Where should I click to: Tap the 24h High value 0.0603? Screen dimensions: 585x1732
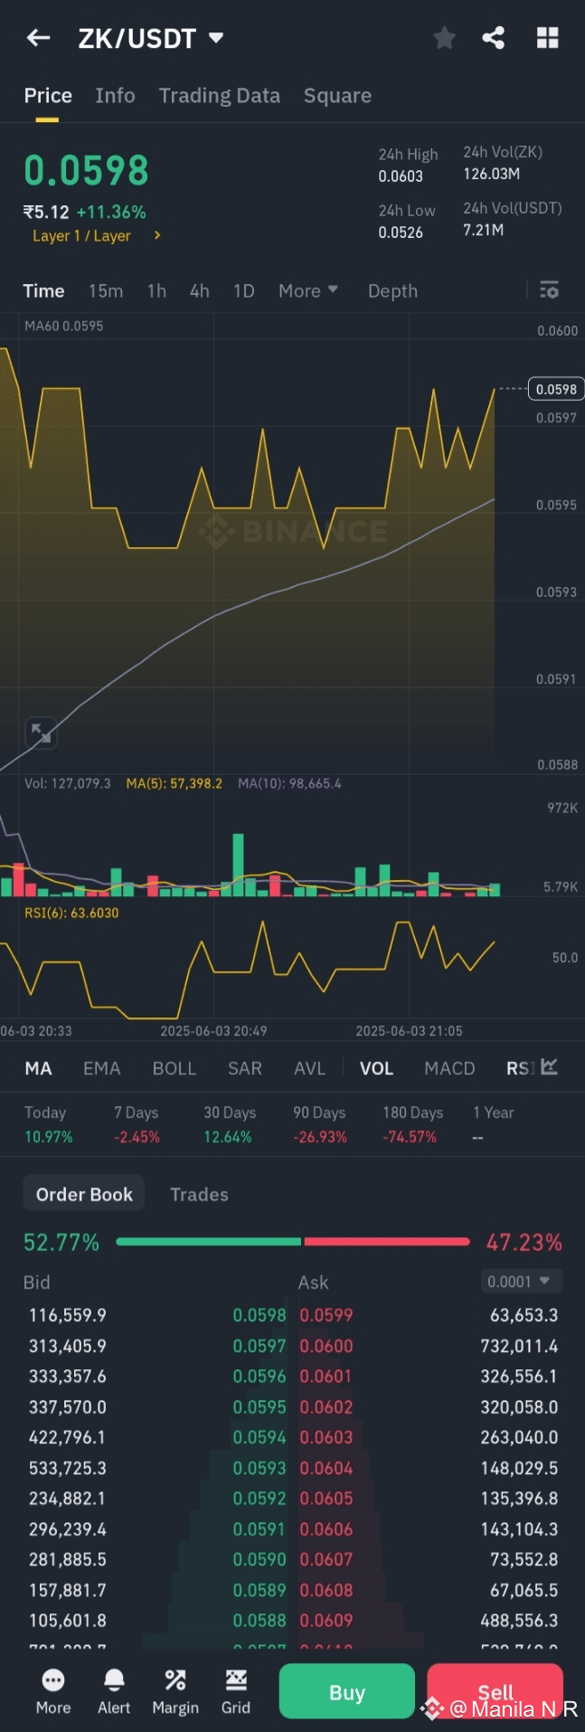tap(401, 176)
